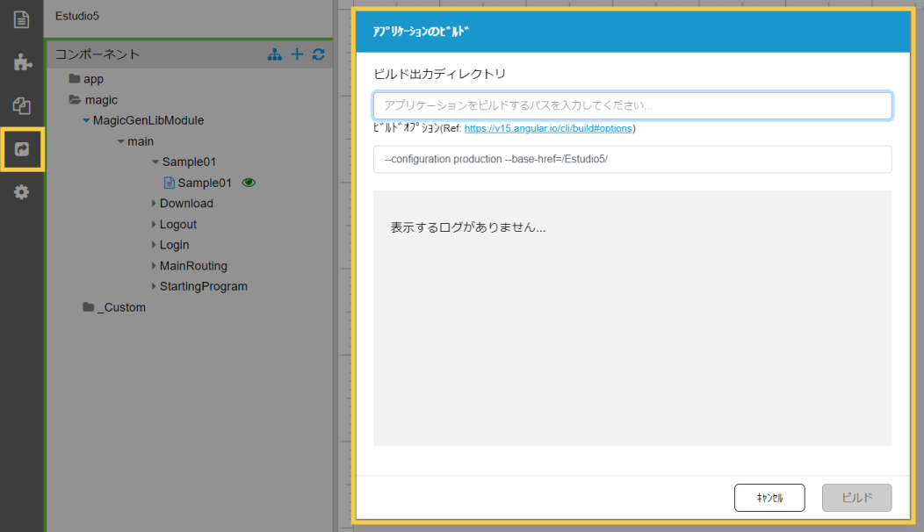Screen dimensions: 924x532
Task: Expand the Download tree node
Action: [x=153, y=204]
